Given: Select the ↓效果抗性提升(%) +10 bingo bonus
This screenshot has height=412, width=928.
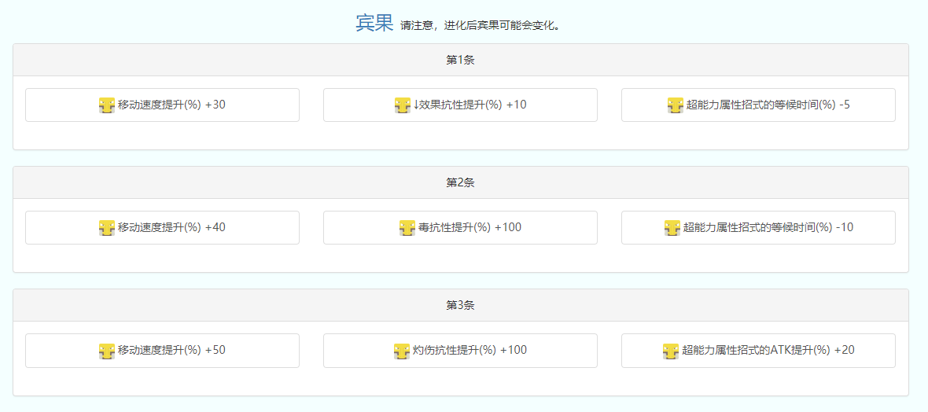Looking at the screenshot, I should coord(460,105).
